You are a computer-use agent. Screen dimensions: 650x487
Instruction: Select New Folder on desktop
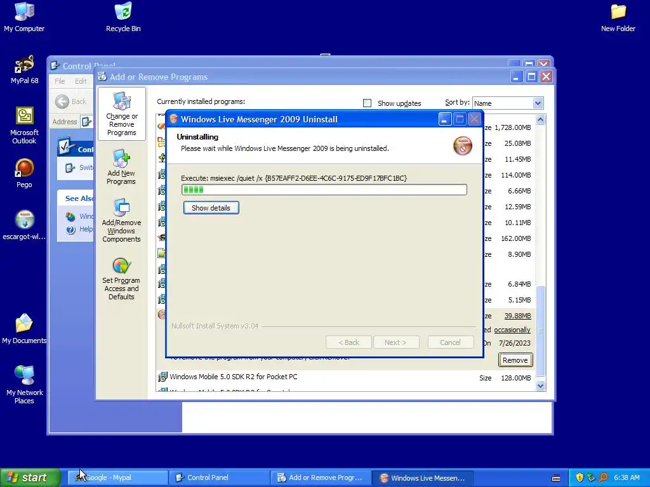coord(618,17)
